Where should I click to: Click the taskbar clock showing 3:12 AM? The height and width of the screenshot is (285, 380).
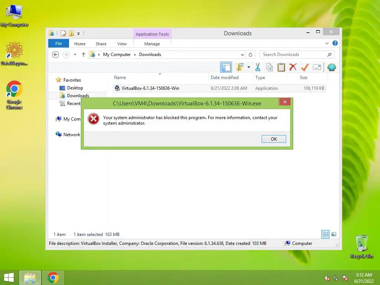coord(364,278)
